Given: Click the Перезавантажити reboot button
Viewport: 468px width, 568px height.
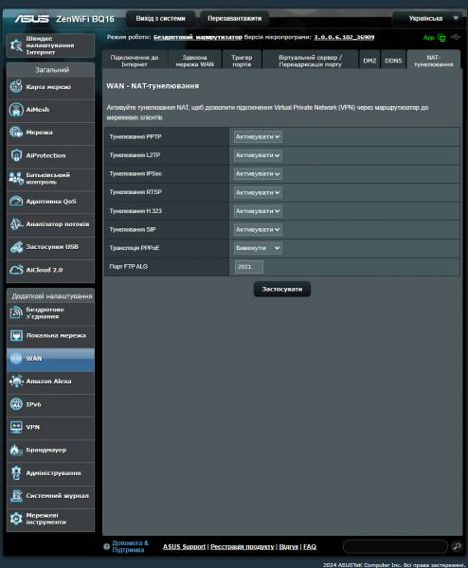Looking at the screenshot, I should [235, 18].
